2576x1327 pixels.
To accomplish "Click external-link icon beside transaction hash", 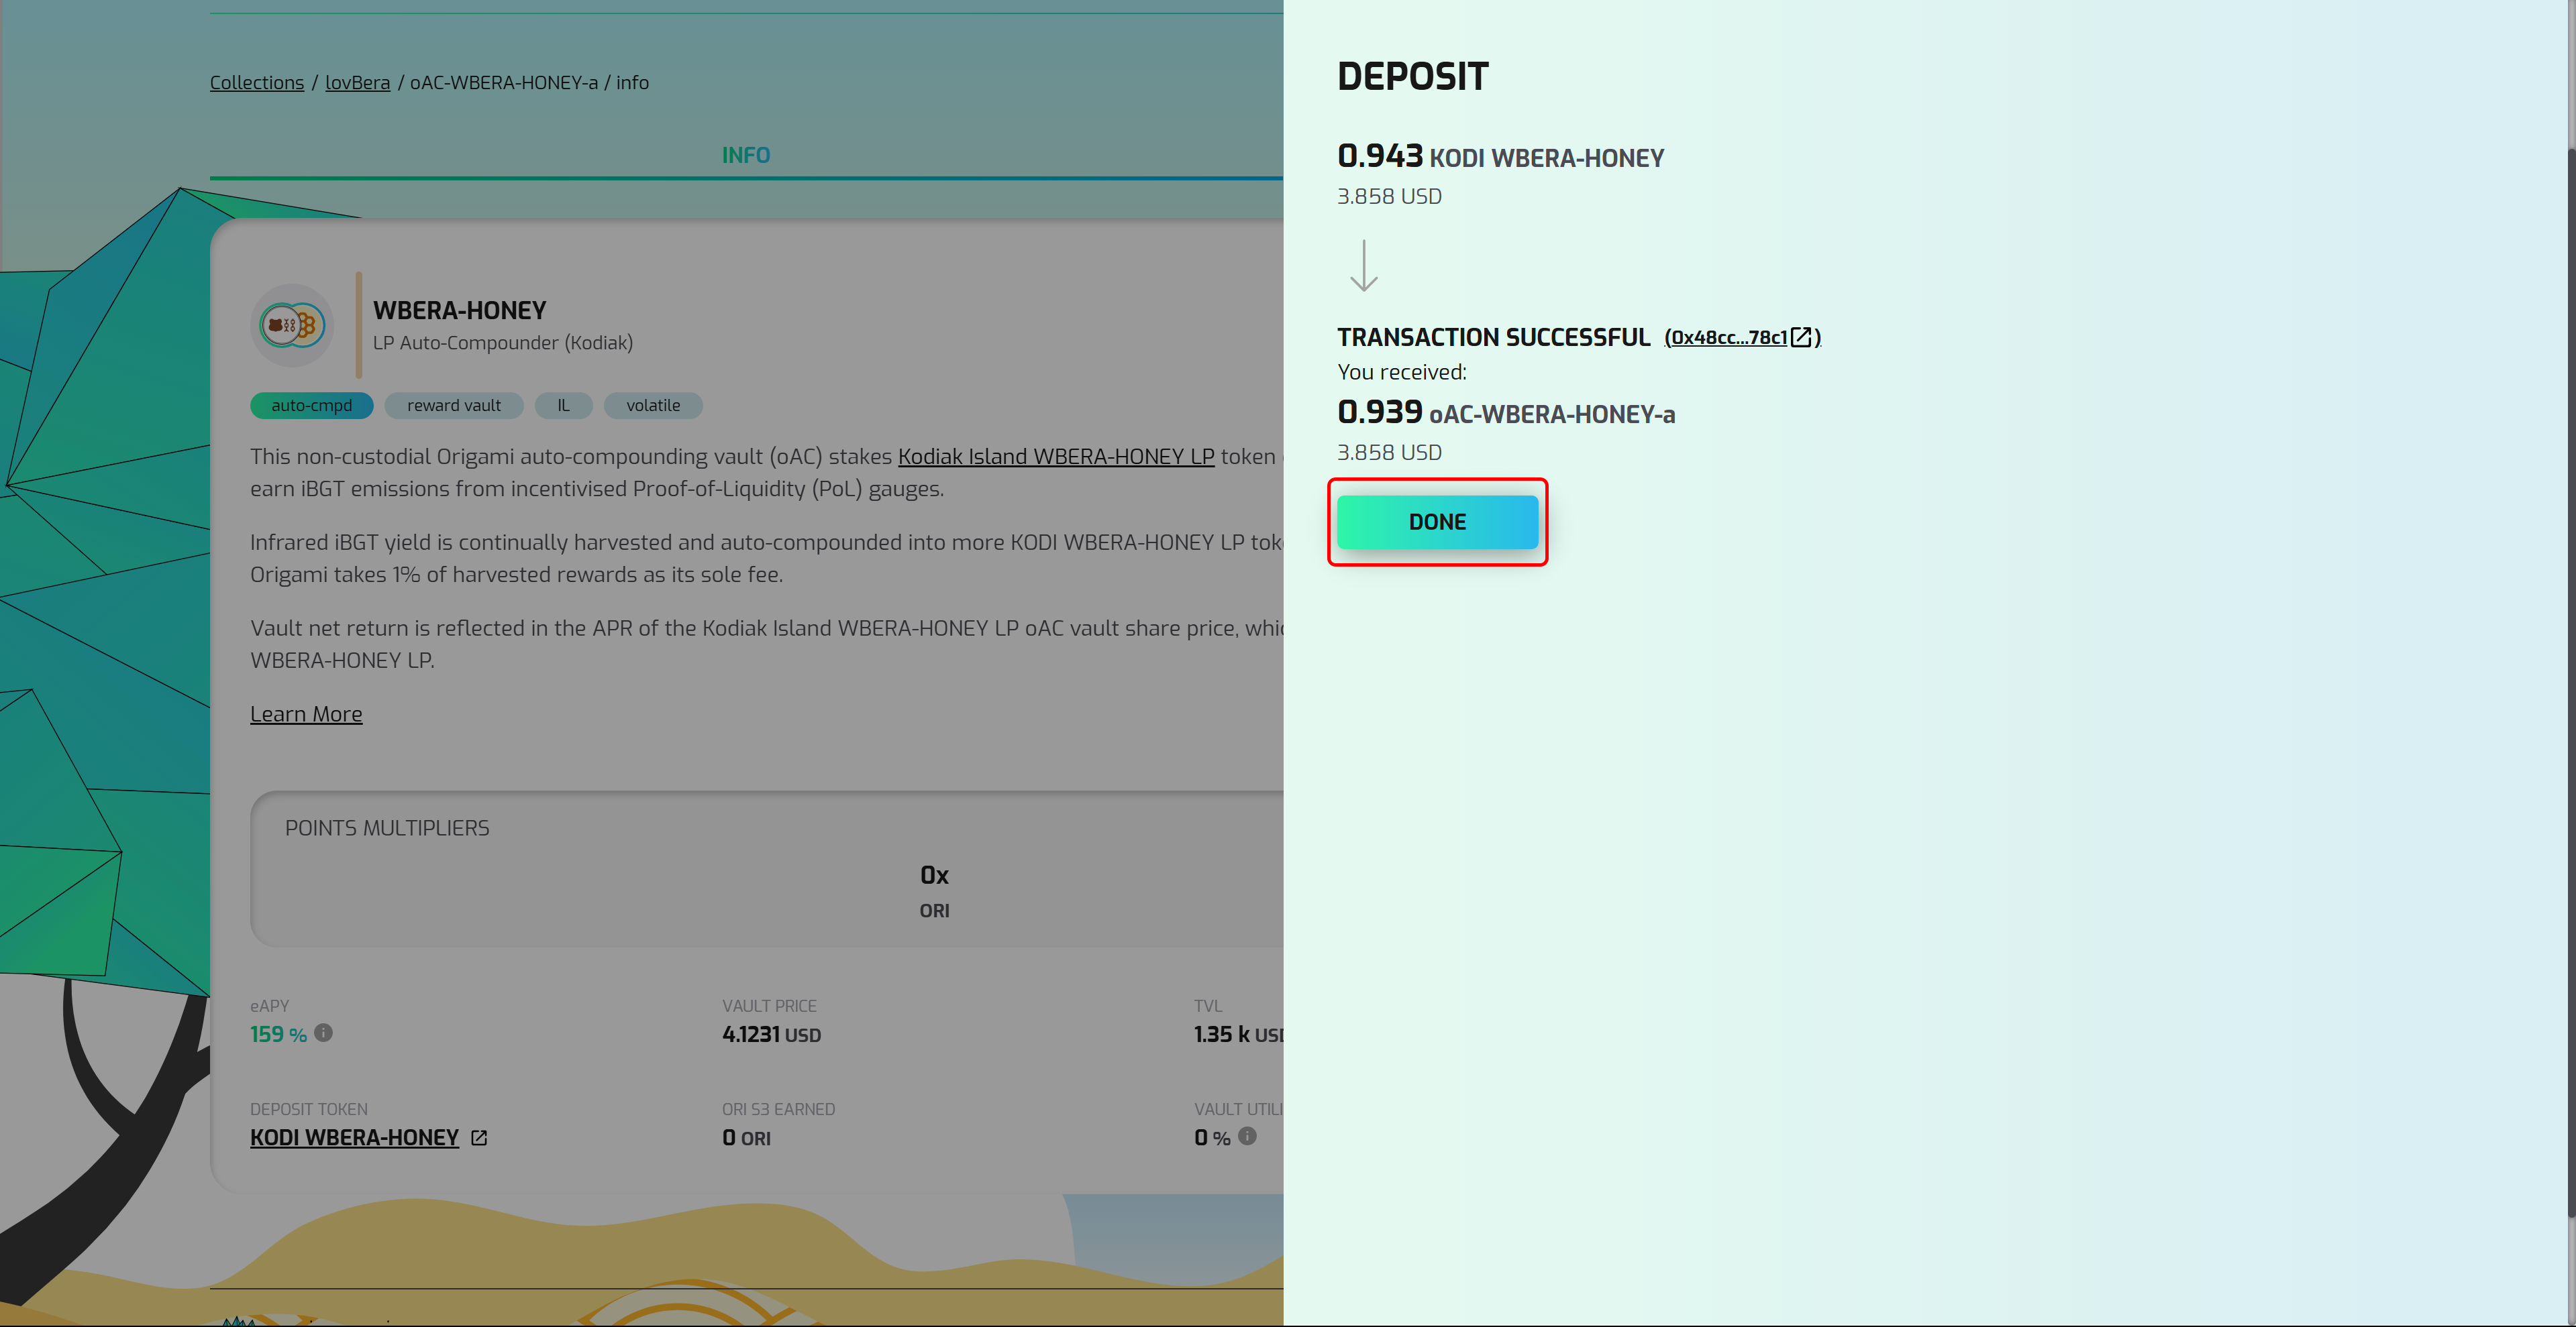I will point(1801,337).
